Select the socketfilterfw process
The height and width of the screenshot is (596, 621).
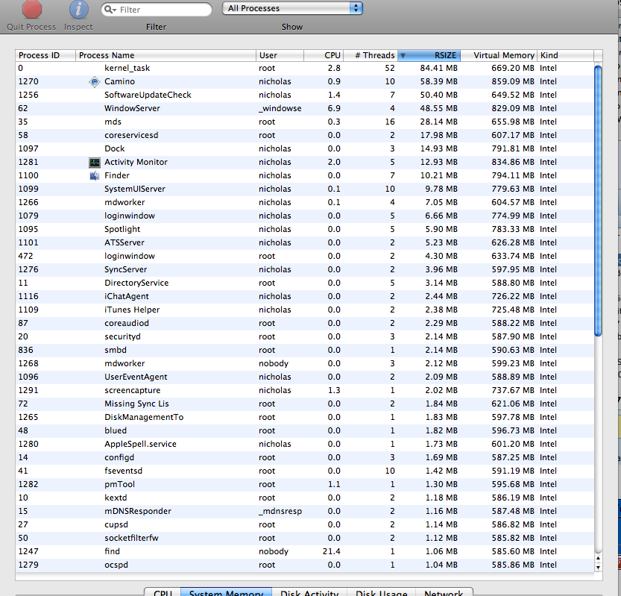click(305, 539)
